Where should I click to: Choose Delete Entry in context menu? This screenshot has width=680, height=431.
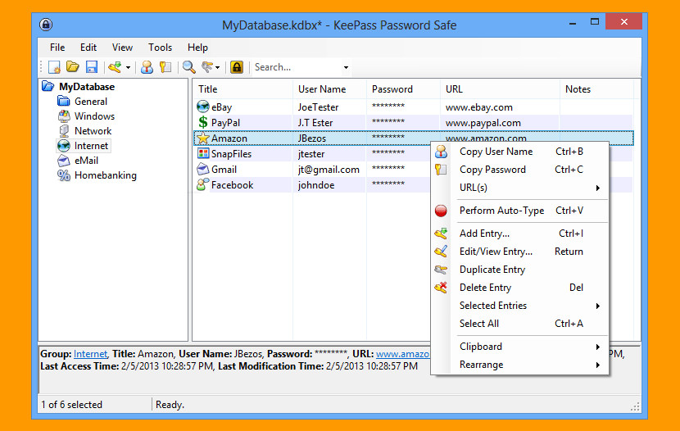(520, 288)
